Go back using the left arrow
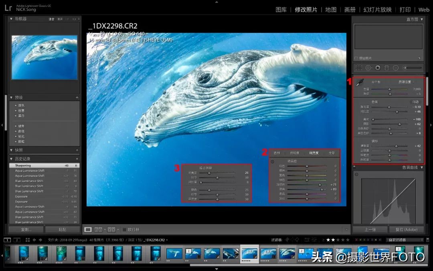 click(34, 240)
